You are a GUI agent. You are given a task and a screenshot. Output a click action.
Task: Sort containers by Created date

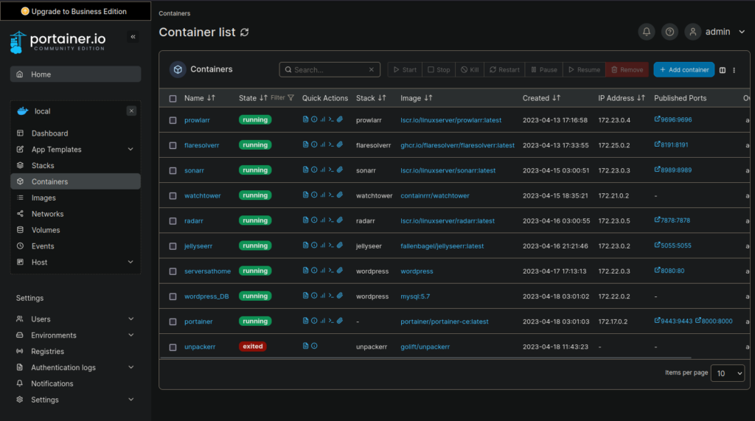tap(541, 98)
